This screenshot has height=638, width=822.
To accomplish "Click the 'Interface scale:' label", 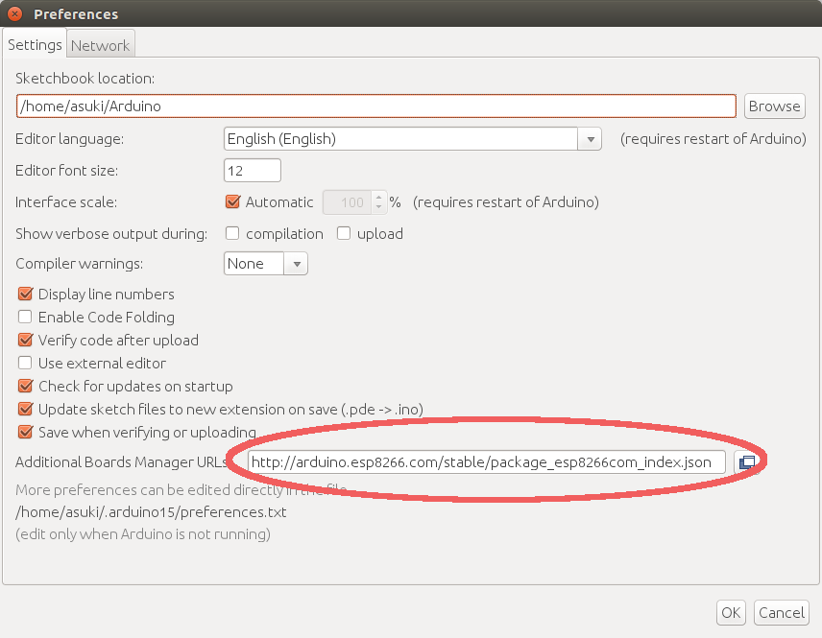I will pyautogui.click(x=66, y=202).
